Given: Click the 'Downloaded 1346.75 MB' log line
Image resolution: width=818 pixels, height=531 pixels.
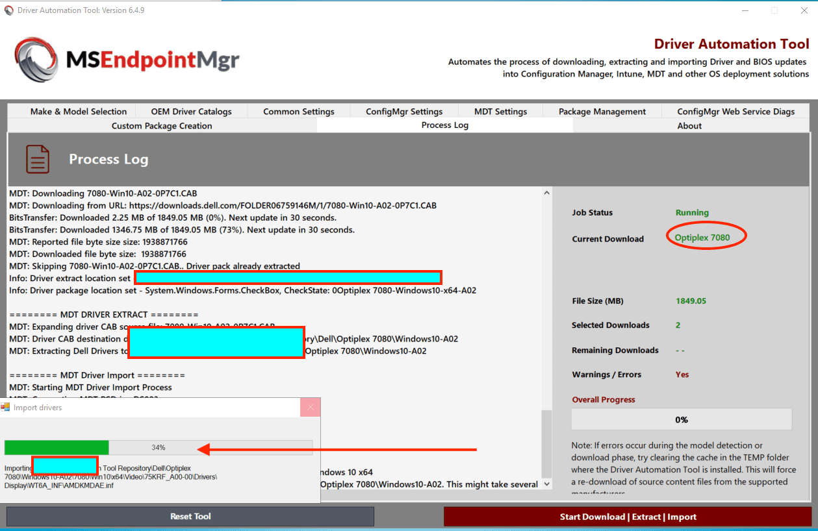Looking at the screenshot, I should point(182,230).
